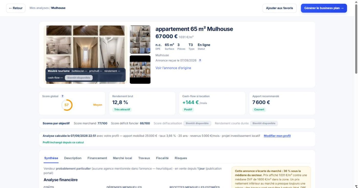Click Score déficit foncier 66/100
Image resolution: width=358 pixels, height=188 pixels.
[x=130, y=123]
